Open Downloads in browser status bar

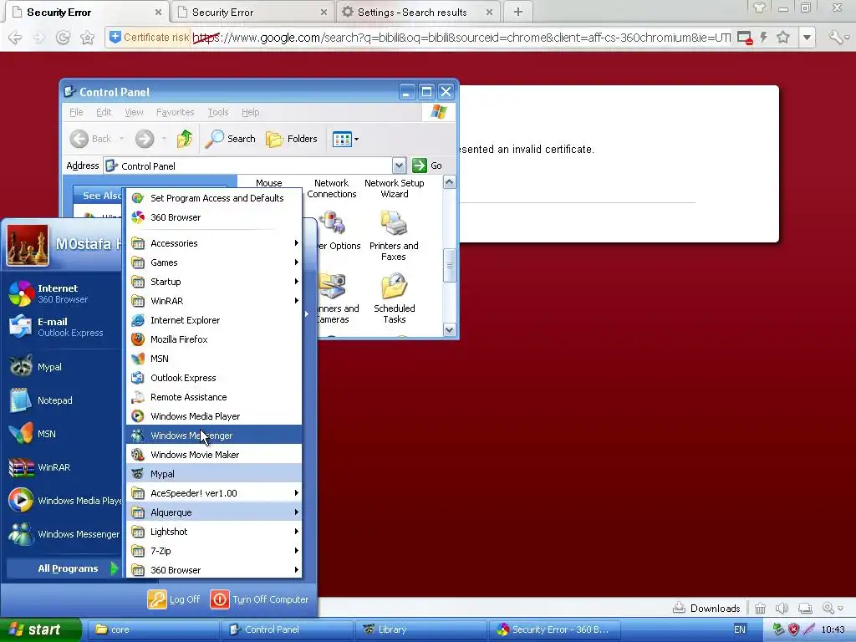[x=706, y=609]
